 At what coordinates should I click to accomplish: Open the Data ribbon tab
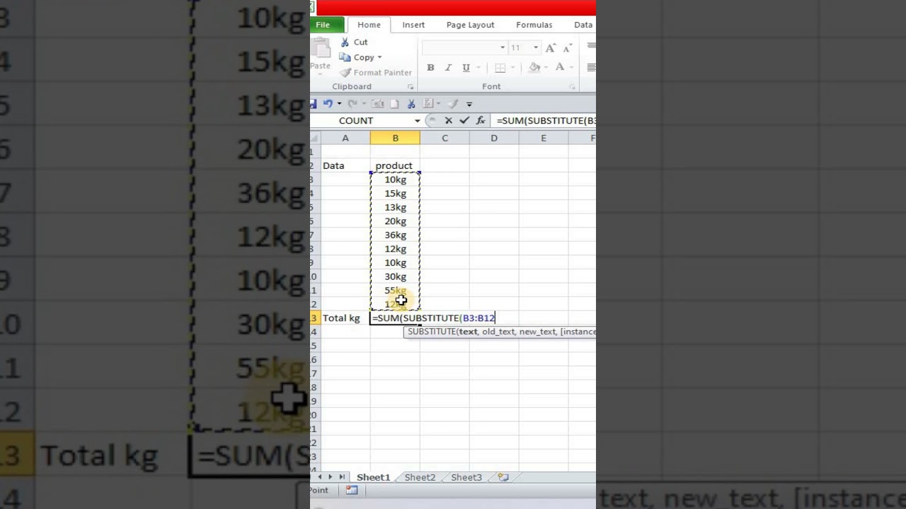pos(583,25)
